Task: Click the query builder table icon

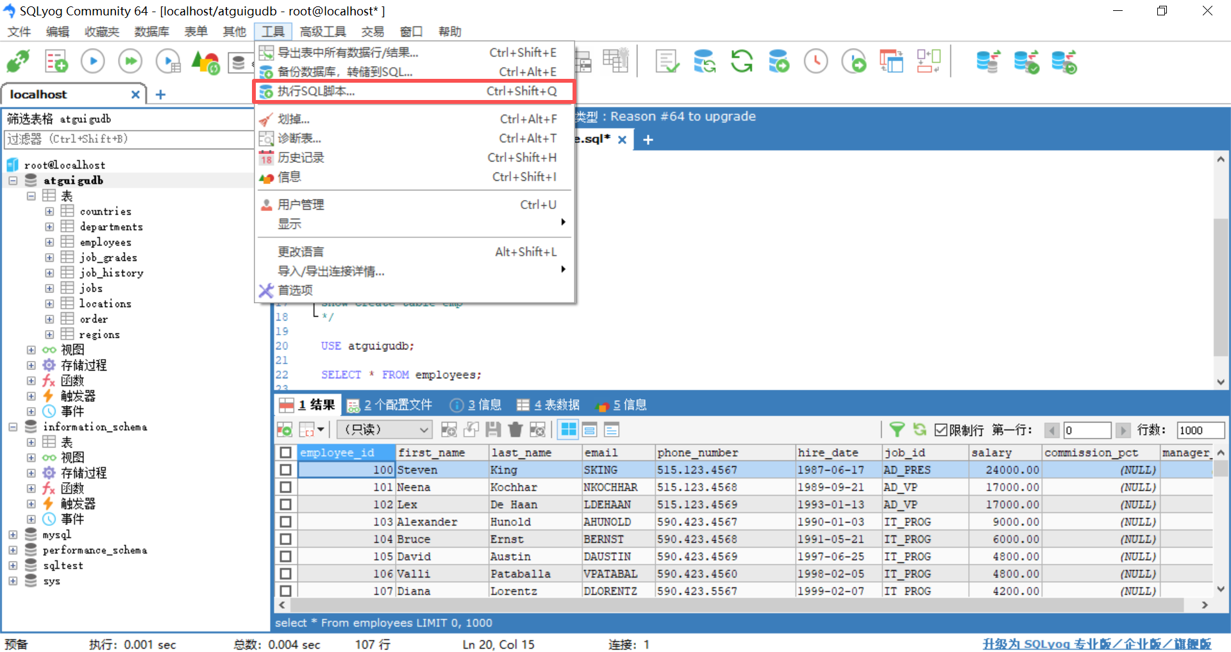Action: [x=891, y=62]
